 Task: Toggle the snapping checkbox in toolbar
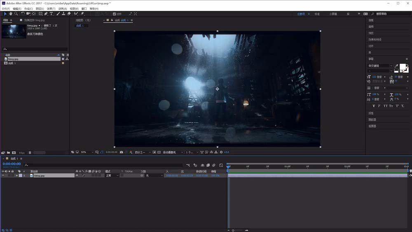(x=115, y=14)
